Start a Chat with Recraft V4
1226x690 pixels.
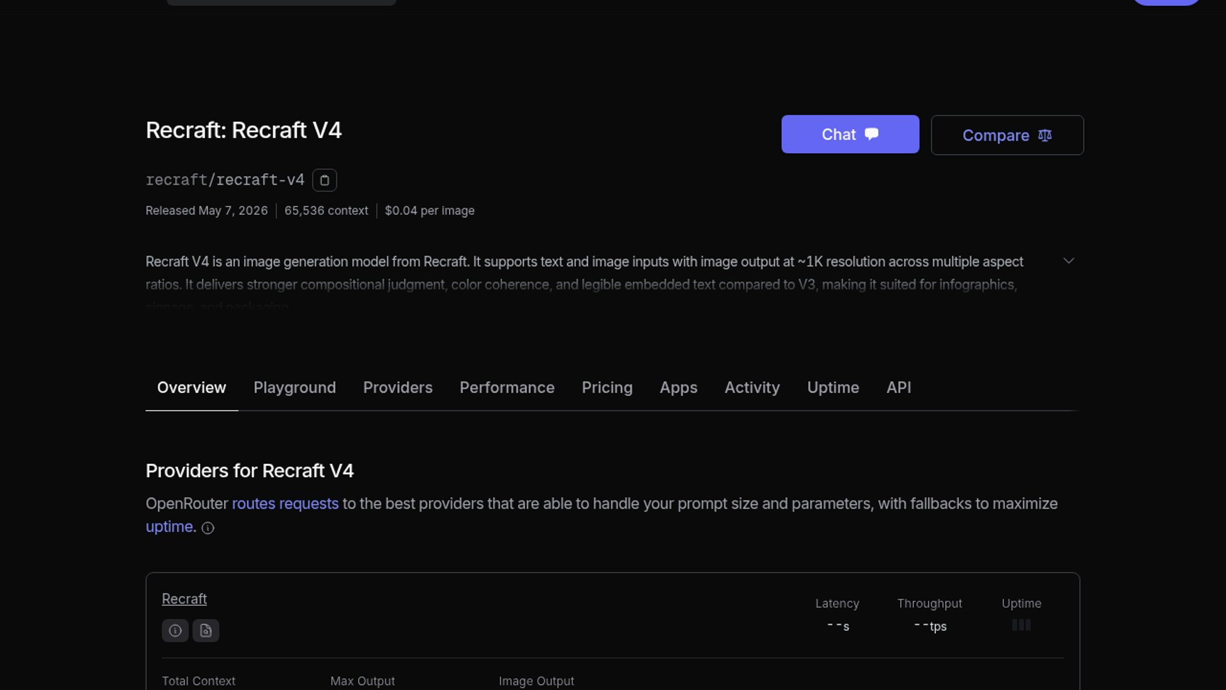click(x=850, y=134)
